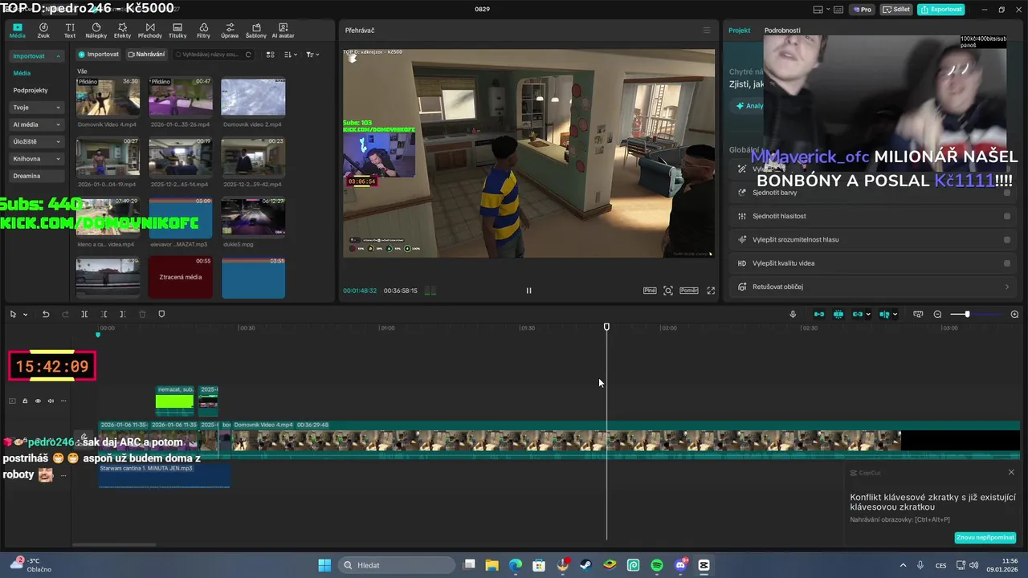The height and width of the screenshot is (578, 1028).
Task: Enable Sjednotit barvy checkbox
Action: [x=1007, y=193]
